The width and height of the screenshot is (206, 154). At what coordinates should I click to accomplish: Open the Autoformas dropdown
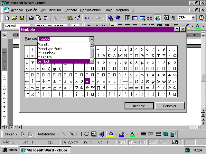tap(48, 134)
